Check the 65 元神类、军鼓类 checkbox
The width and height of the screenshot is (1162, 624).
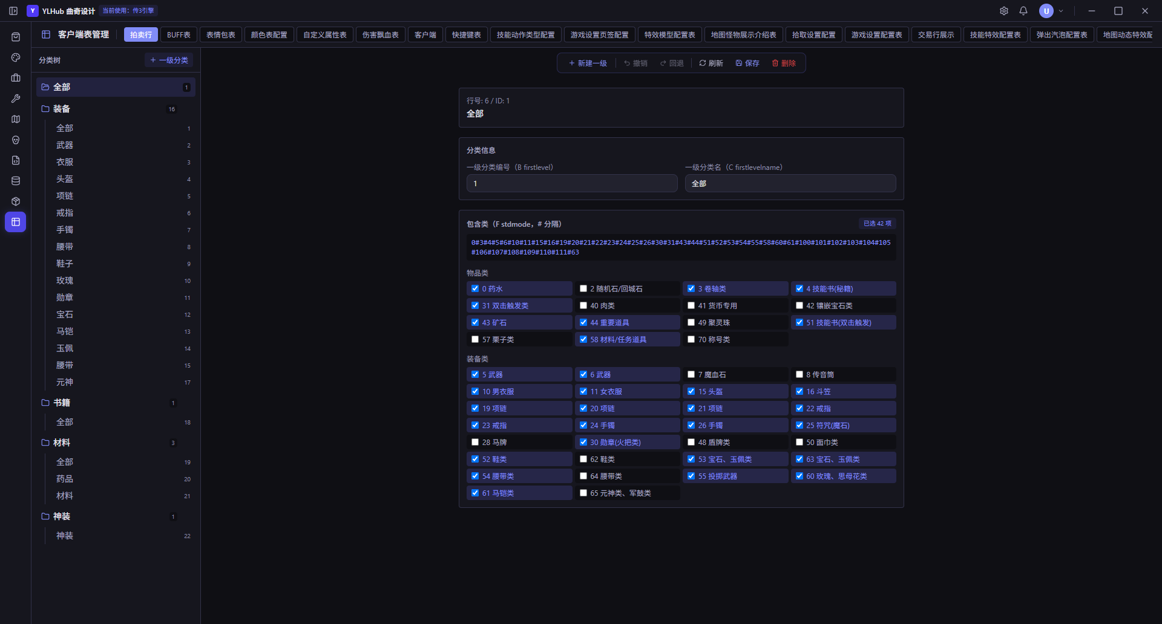(583, 493)
